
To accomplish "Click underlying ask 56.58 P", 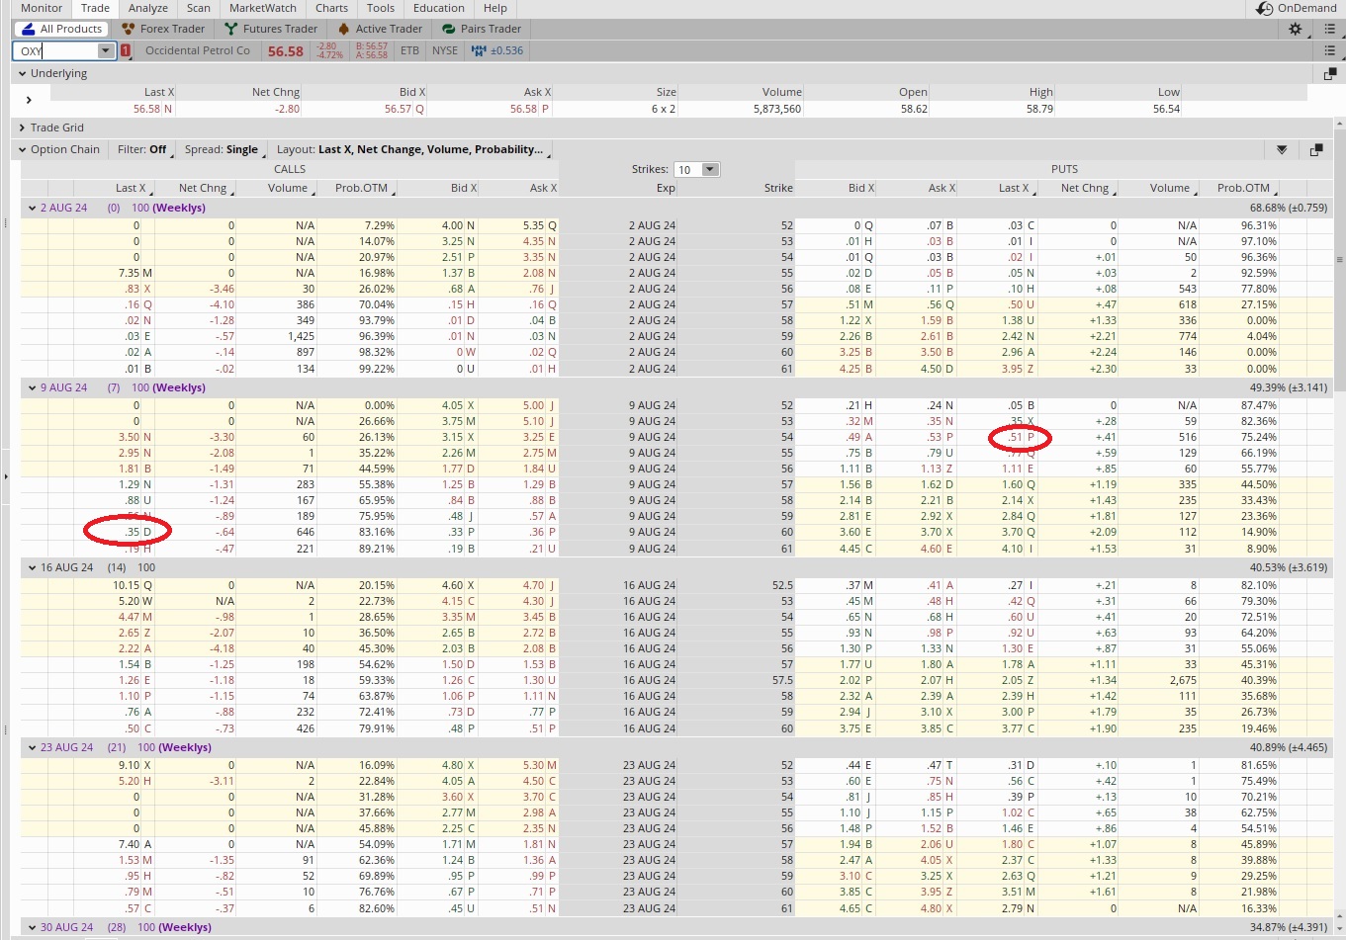I will point(530,109).
